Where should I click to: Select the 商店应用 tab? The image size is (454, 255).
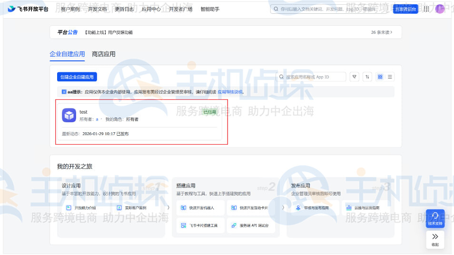tap(103, 54)
